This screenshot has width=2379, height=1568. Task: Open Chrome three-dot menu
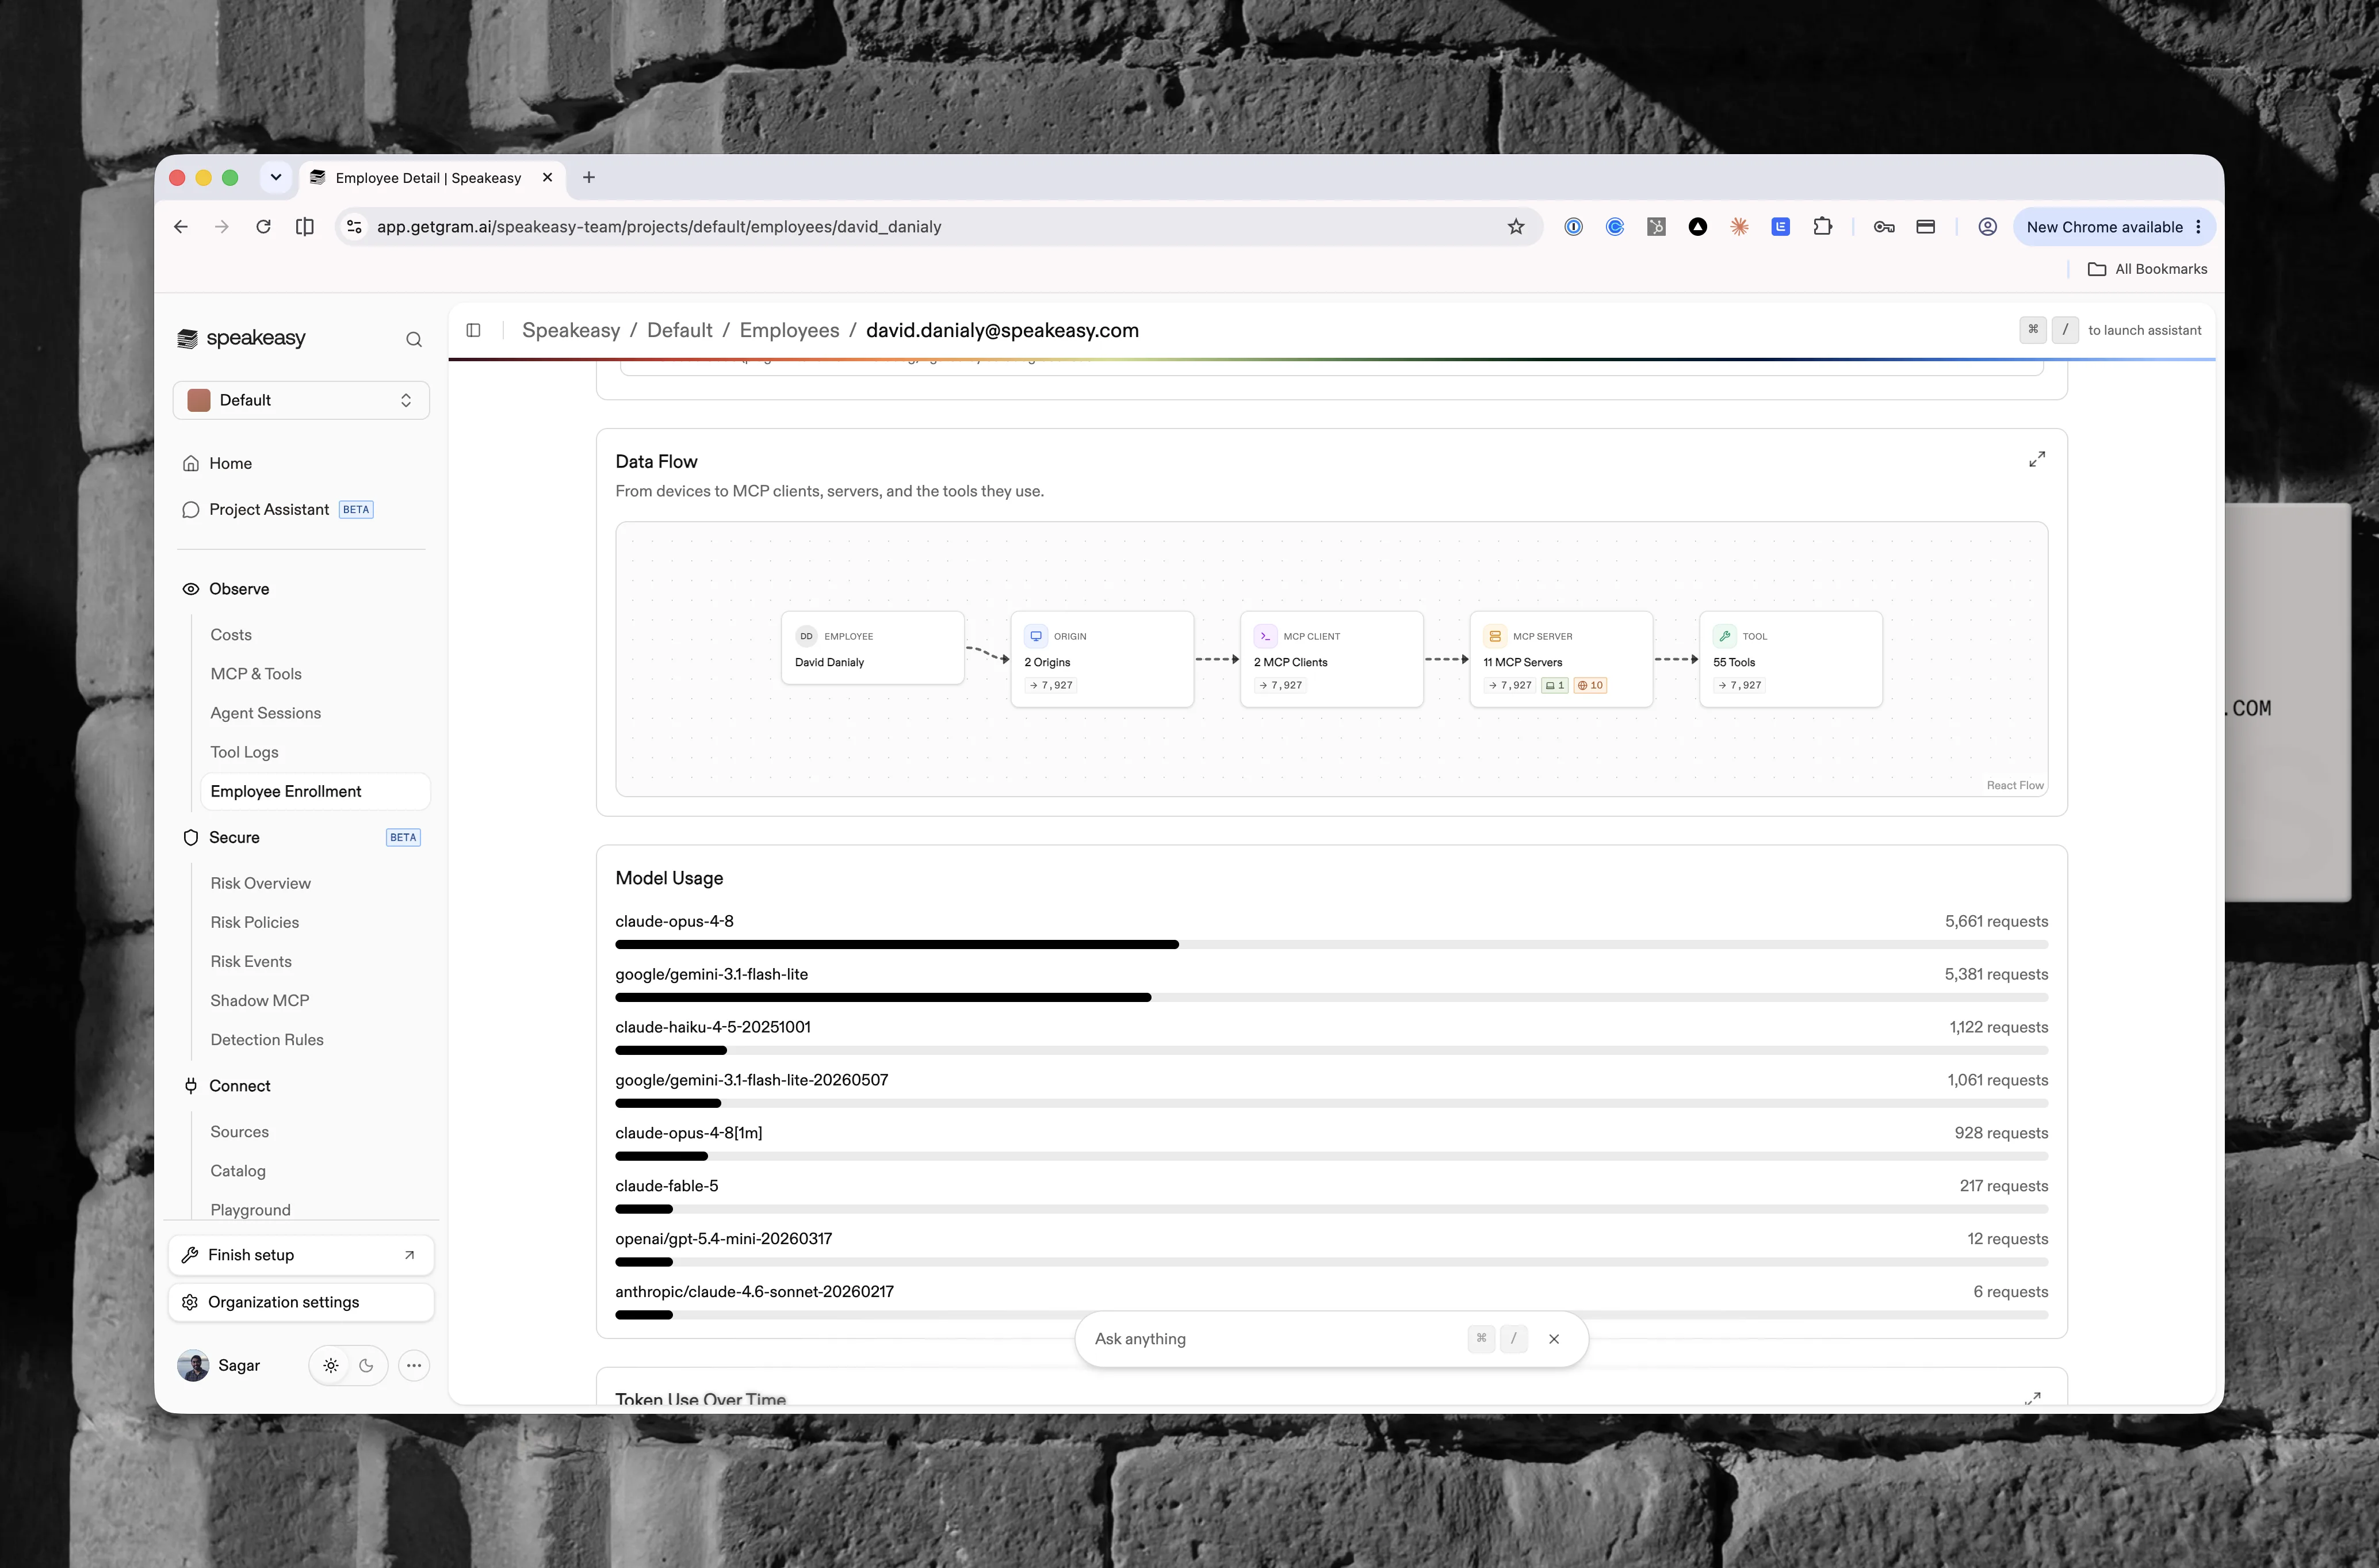(x=2198, y=227)
